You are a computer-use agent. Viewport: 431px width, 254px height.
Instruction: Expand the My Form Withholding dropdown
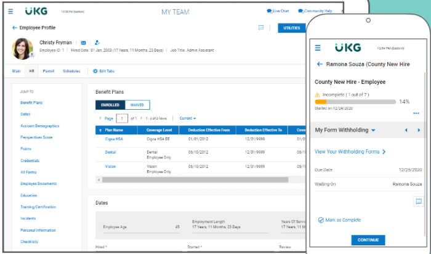pyautogui.click(x=373, y=130)
